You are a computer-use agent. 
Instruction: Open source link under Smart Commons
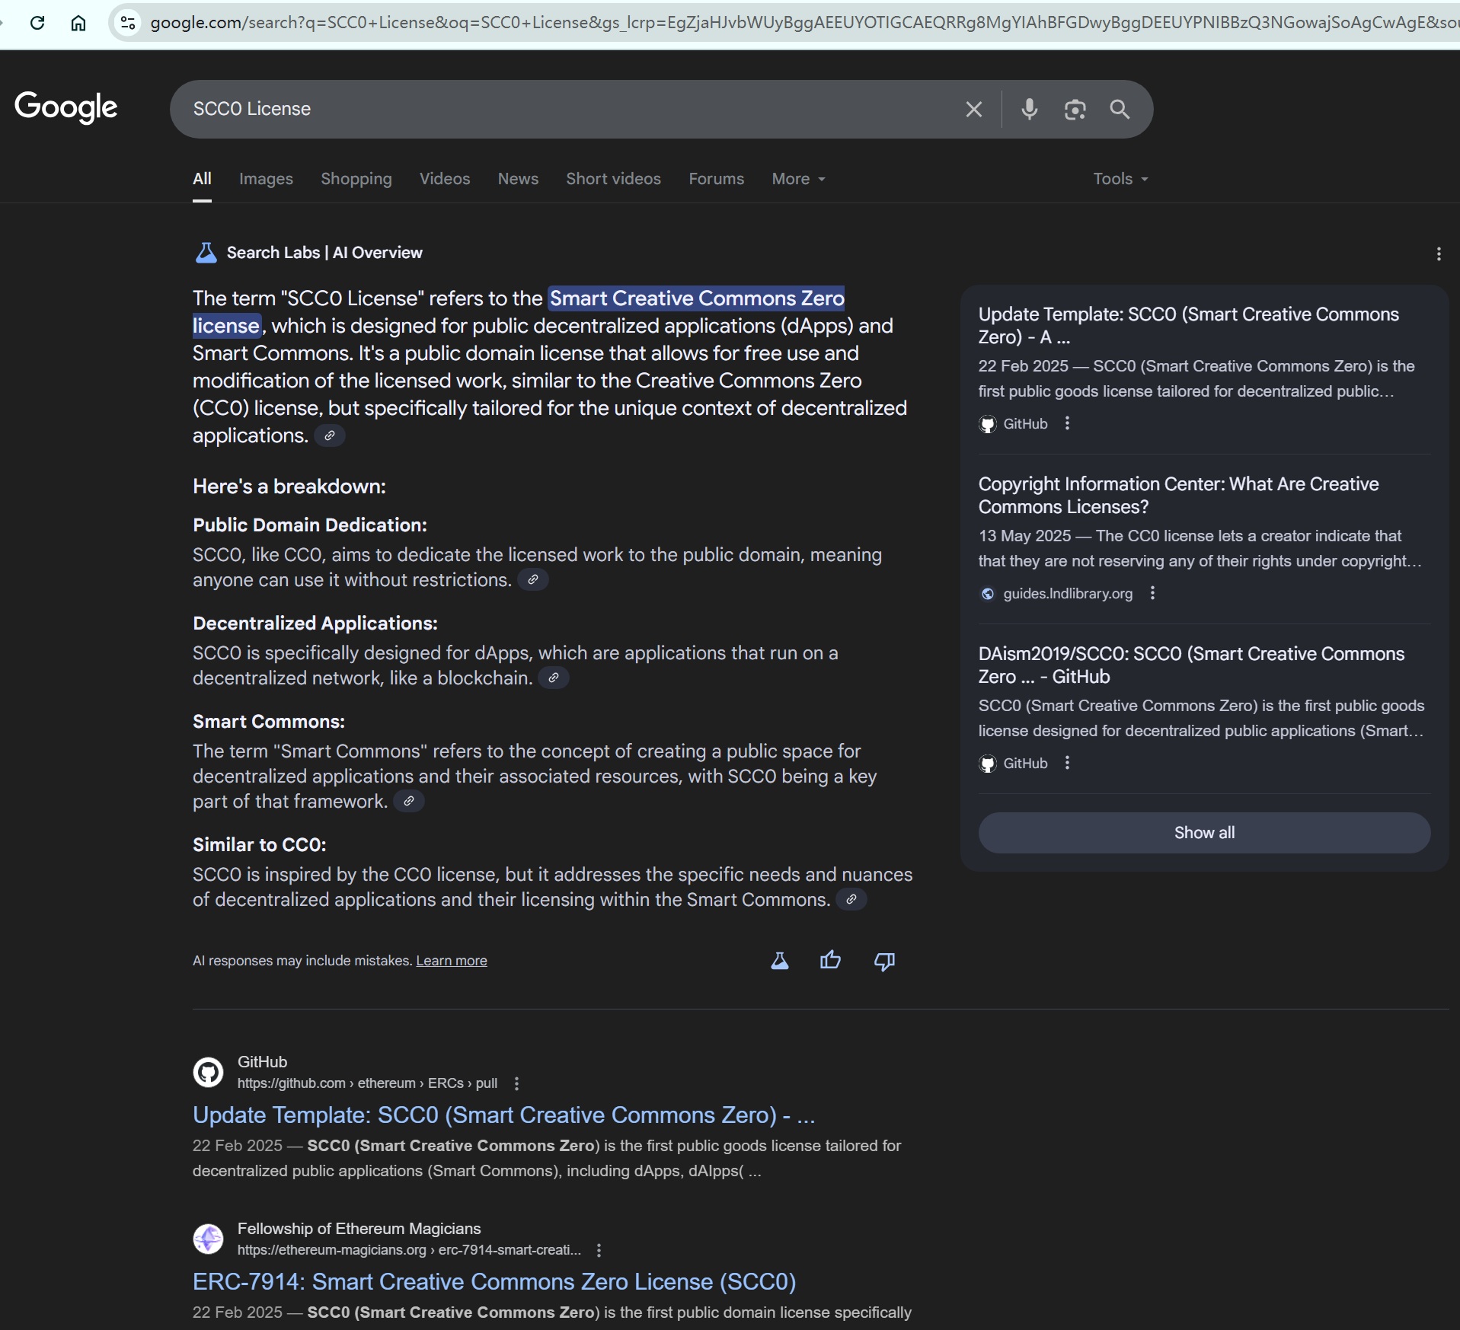click(409, 802)
